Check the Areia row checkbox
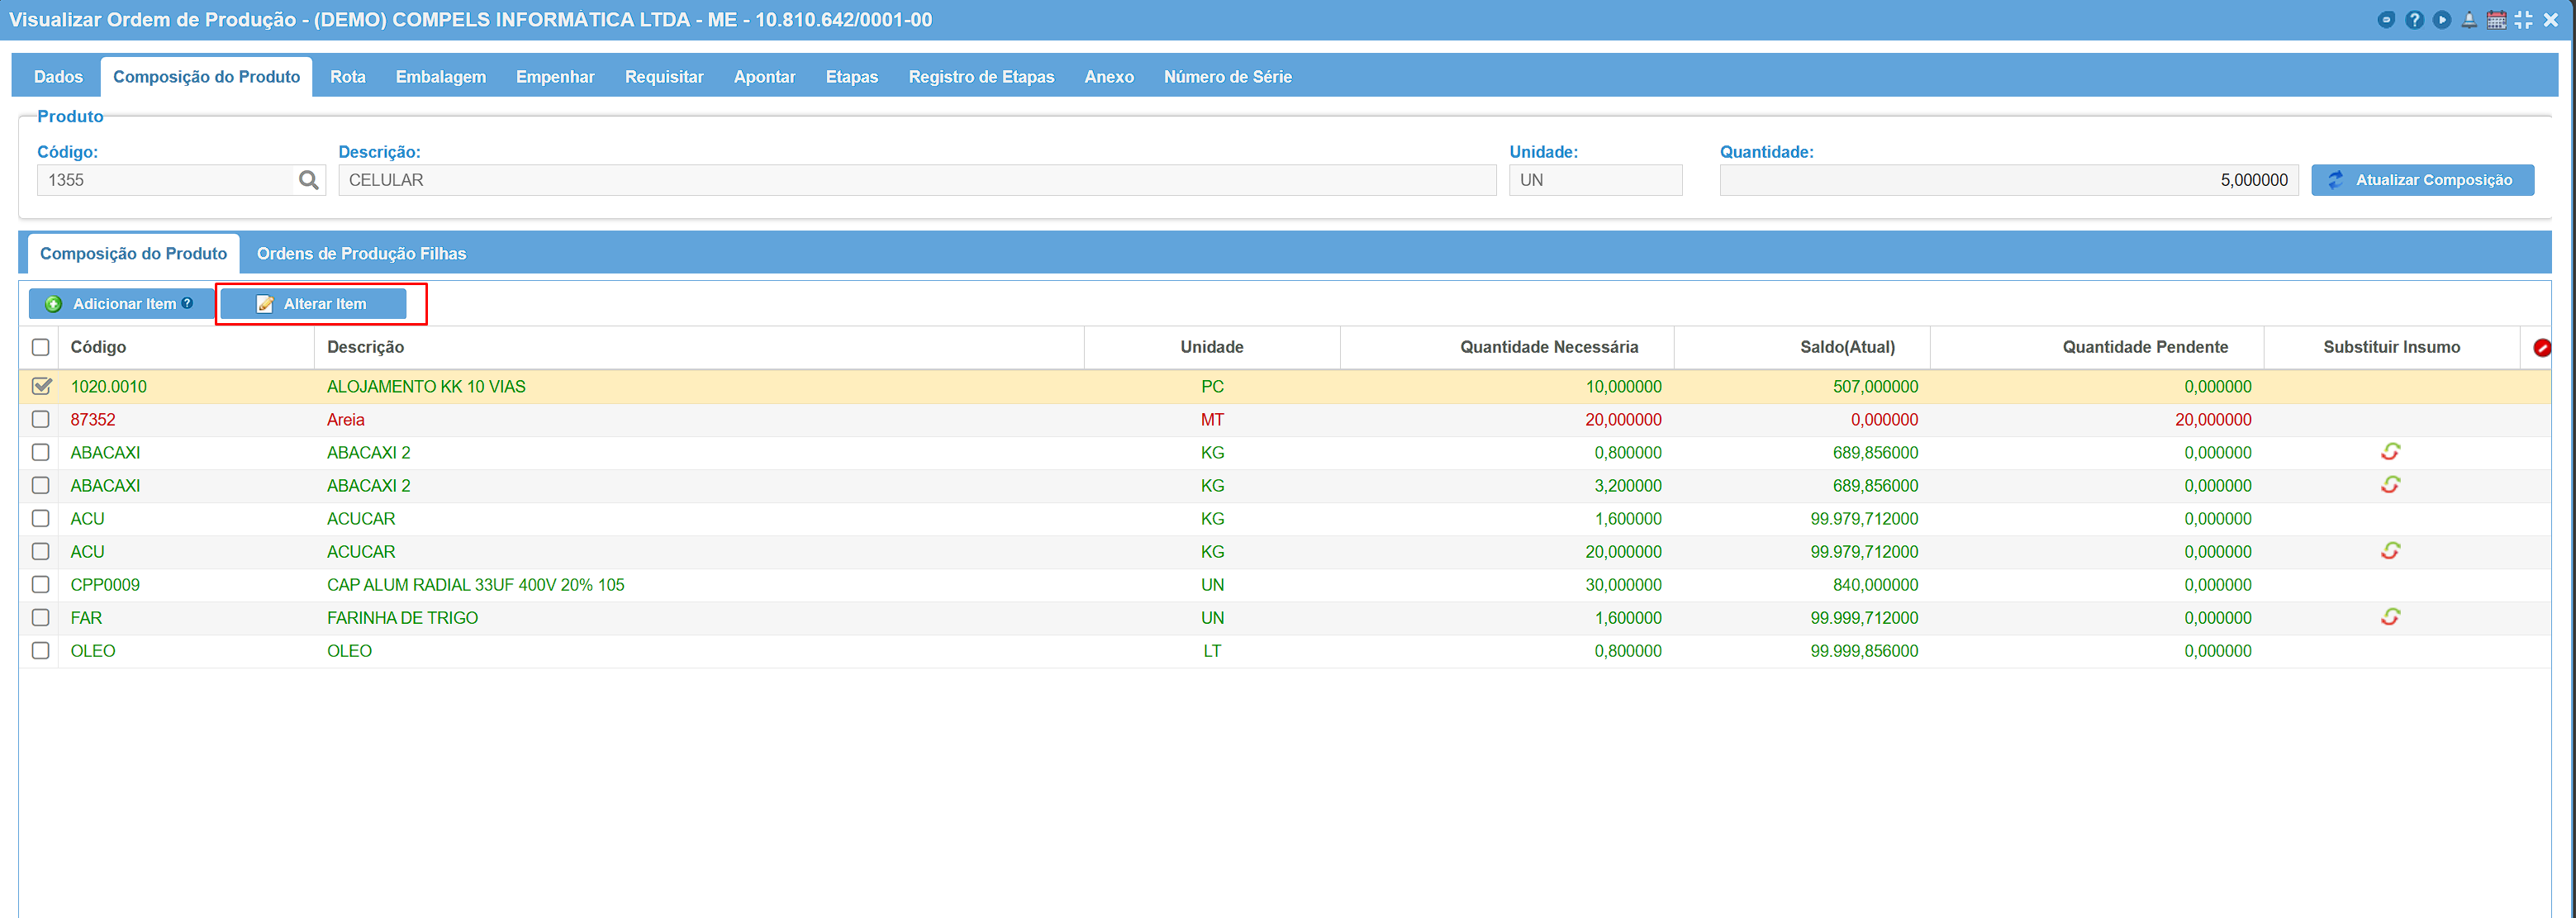 click(x=41, y=419)
